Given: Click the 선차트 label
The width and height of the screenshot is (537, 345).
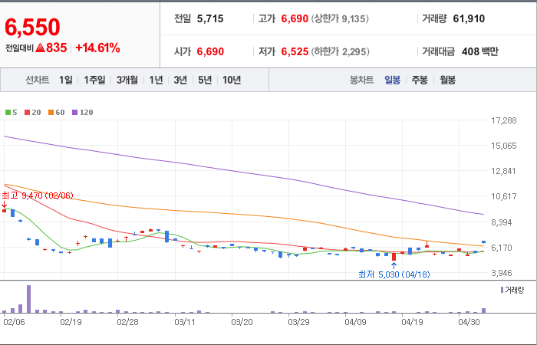Looking at the screenshot, I should click(38, 80).
